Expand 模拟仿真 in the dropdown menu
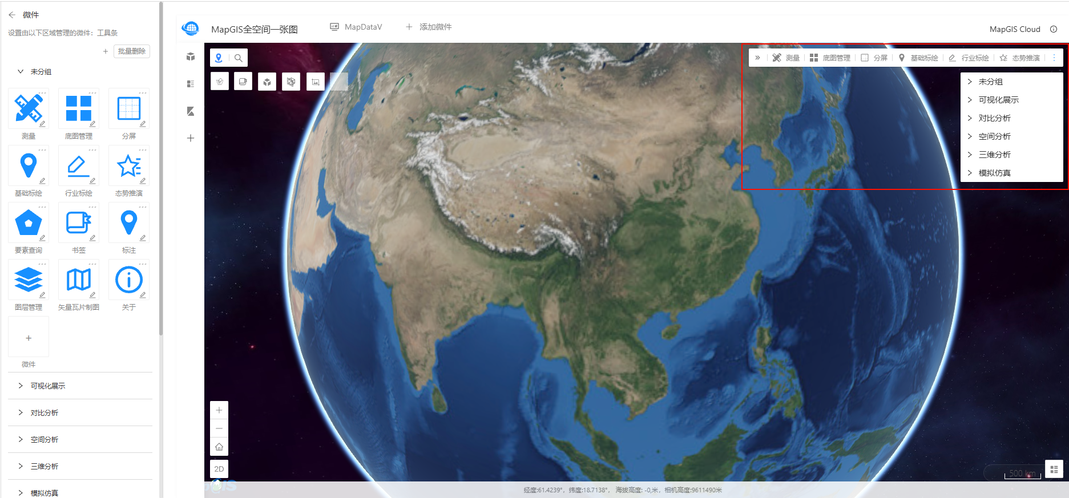Viewport: 1069px width, 498px height. [x=1011, y=173]
